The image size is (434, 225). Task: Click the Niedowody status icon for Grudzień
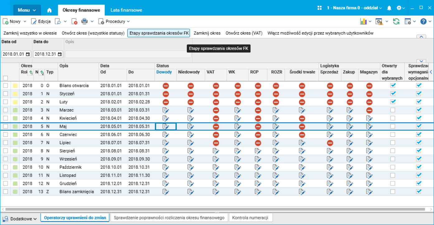tap(191, 183)
